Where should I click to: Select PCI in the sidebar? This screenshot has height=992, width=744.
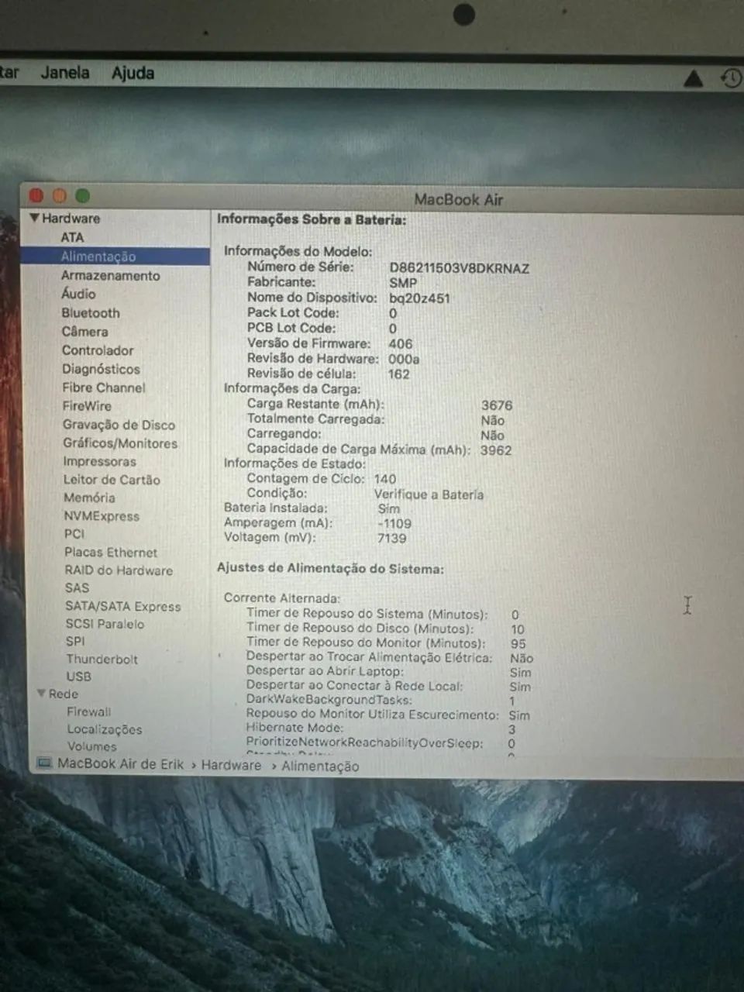tap(74, 534)
